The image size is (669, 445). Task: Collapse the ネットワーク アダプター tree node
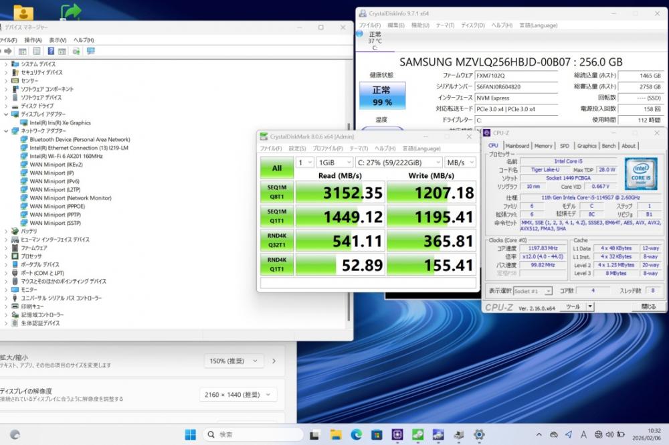[x=6, y=131]
